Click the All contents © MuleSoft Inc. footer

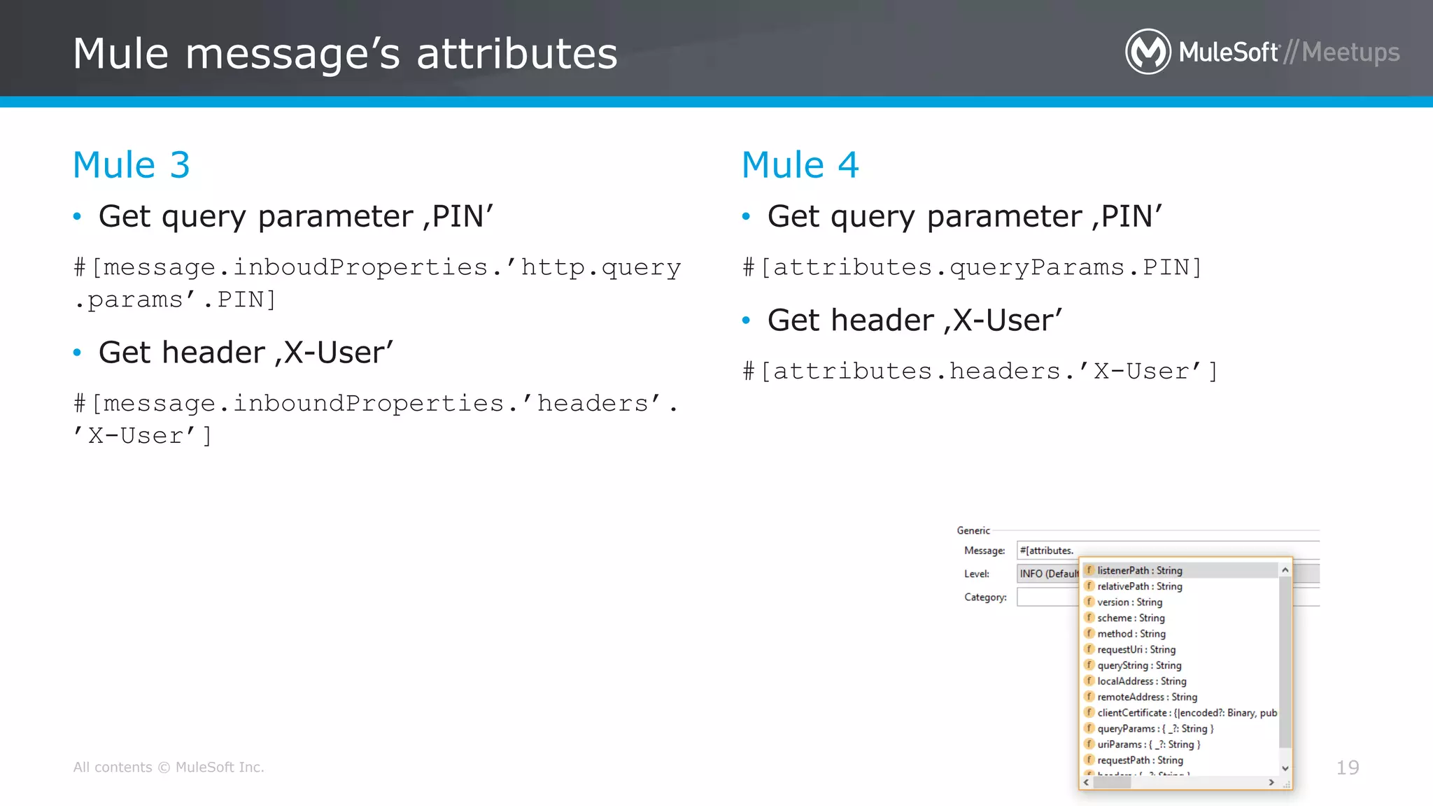[169, 767]
